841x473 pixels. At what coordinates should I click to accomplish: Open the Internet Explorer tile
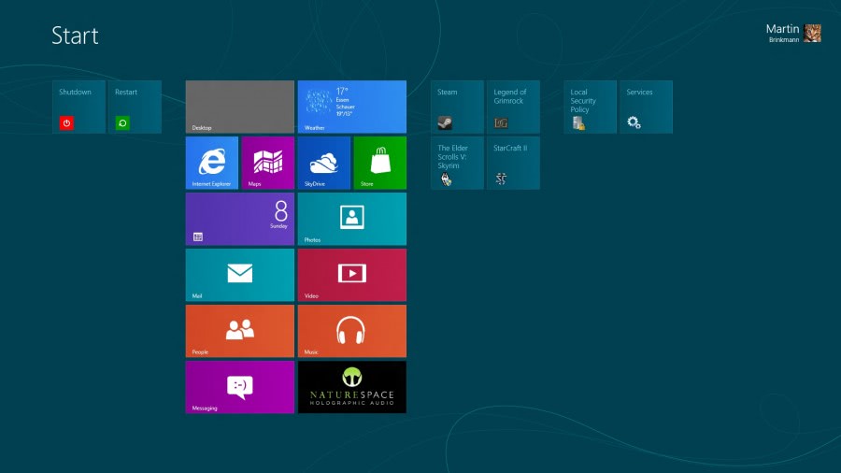[x=212, y=163]
